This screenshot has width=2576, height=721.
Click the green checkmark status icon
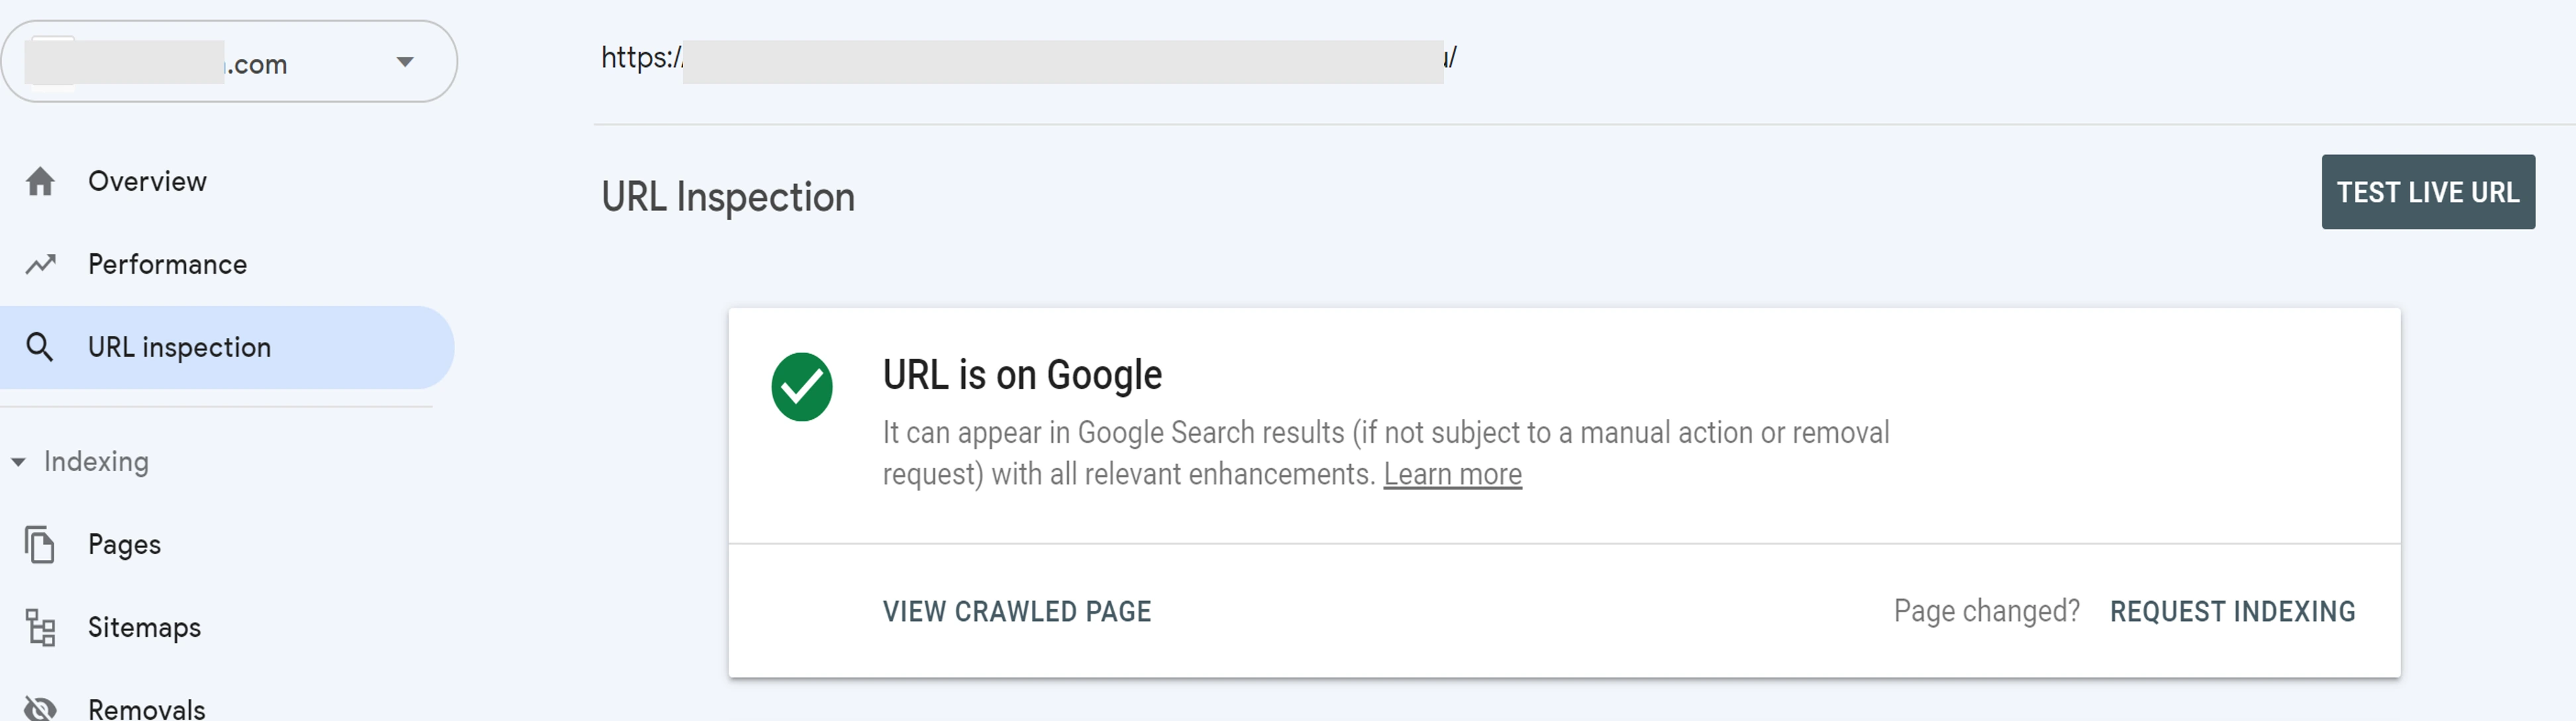pyautogui.click(x=801, y=387)
